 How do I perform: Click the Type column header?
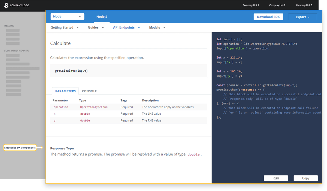[x=82, y=101]
